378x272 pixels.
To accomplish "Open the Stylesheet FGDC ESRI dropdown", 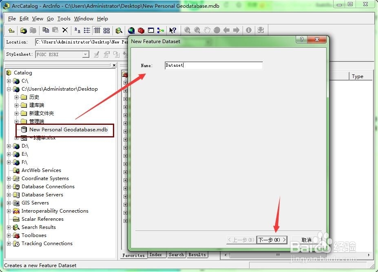I will click(85, 54).
